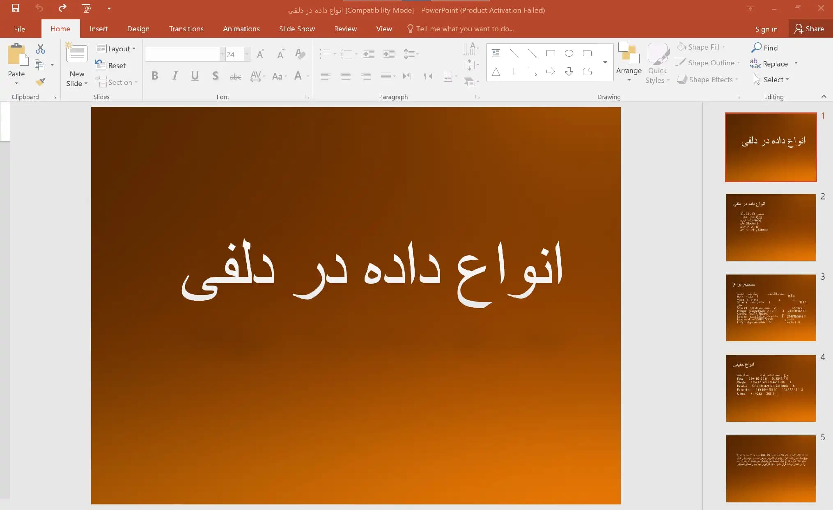This screenshot has height=510, width=833.
Task: Toggle Bold formatting
Action: 155,76
